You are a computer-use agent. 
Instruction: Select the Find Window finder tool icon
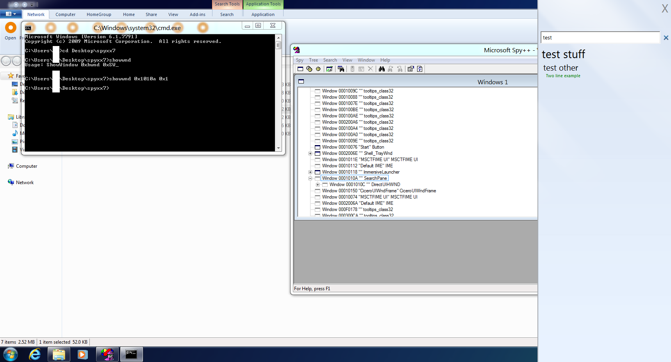coord(341,69)
